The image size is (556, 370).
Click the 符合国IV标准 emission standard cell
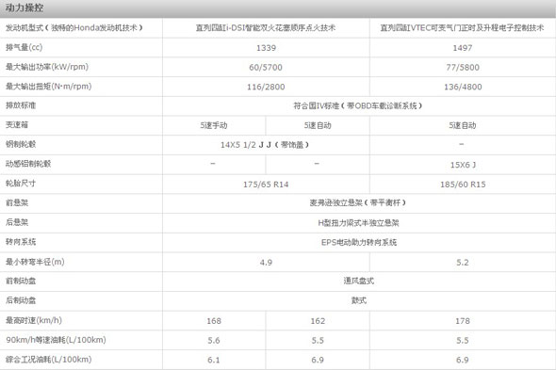[358, 105]
